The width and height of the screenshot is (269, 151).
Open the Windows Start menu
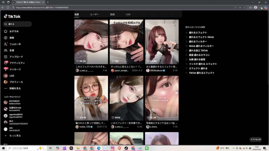3,148
